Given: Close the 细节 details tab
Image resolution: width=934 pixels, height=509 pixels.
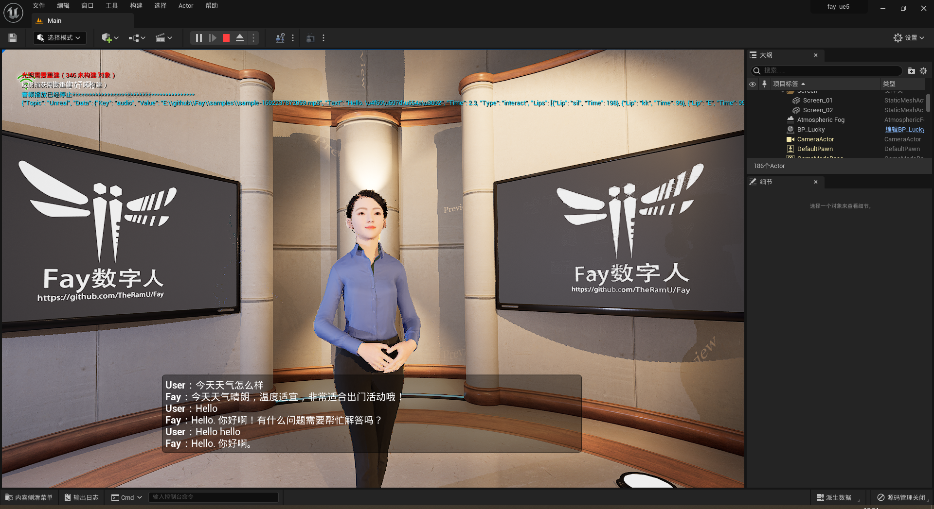Looking at the screenshot, I should point(816,182).
